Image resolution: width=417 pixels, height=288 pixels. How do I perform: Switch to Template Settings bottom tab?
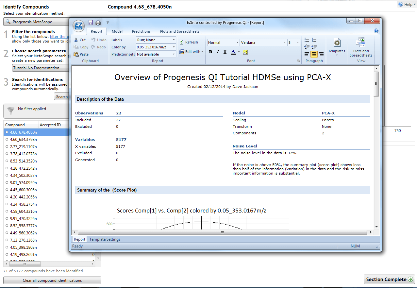(x=105, y=239)
